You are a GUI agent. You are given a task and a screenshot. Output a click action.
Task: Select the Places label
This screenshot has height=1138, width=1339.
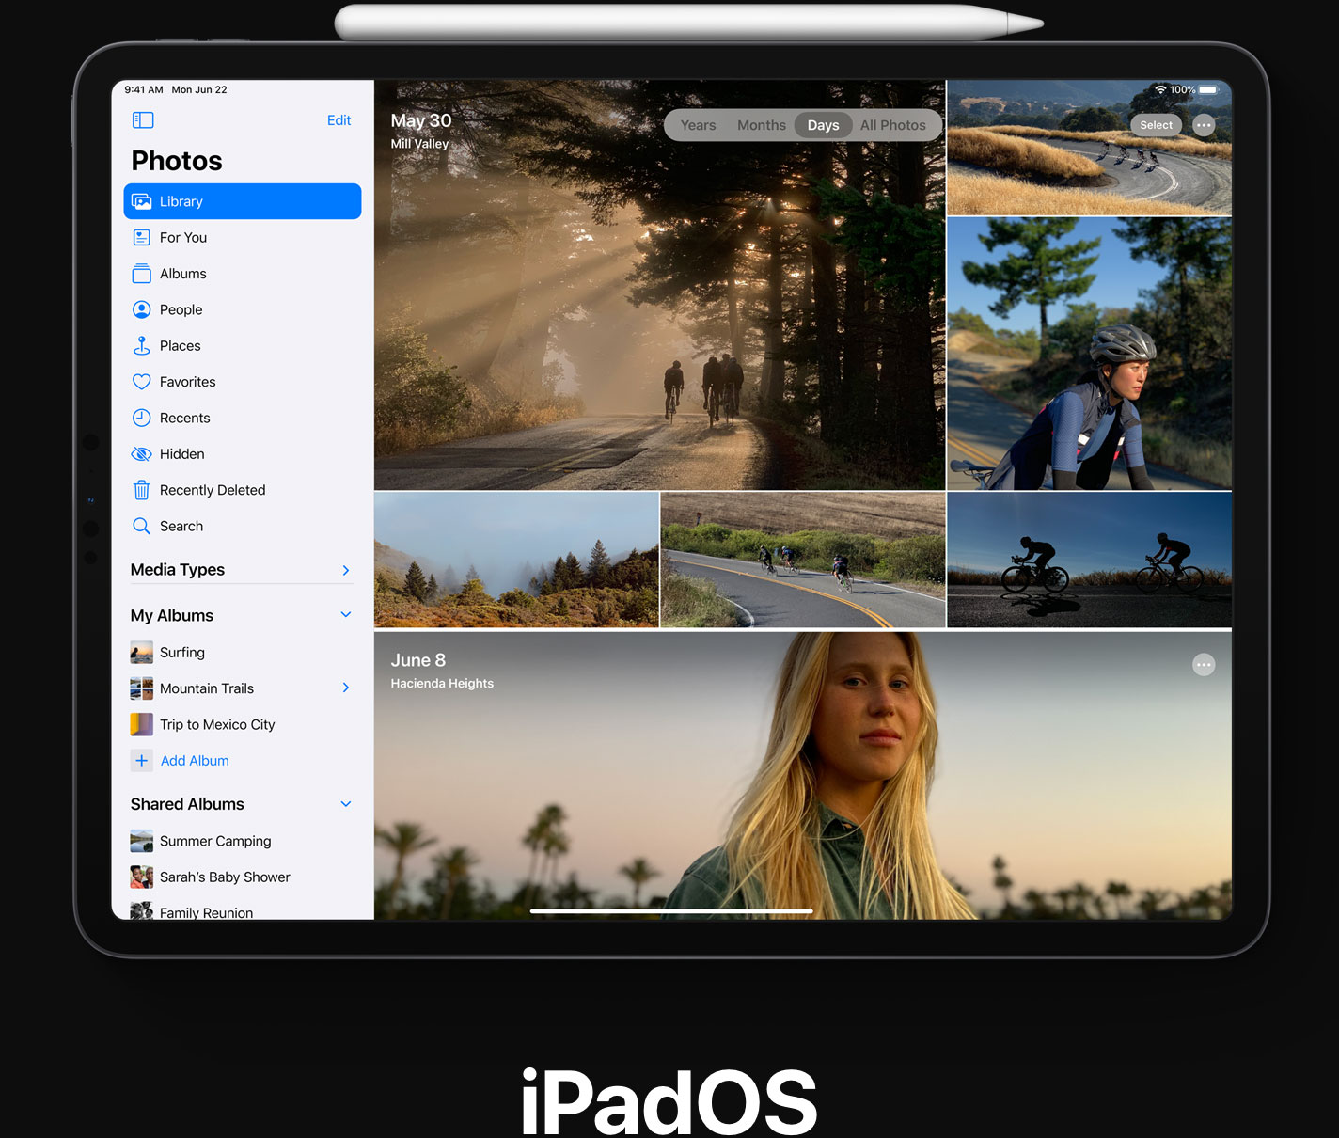181,346
